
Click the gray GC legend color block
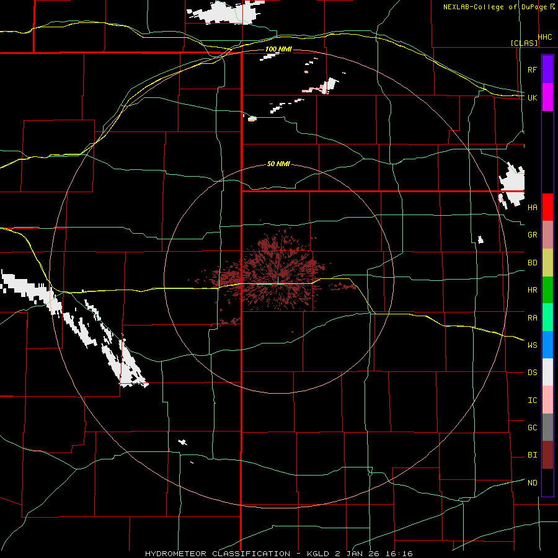(547, 427)
